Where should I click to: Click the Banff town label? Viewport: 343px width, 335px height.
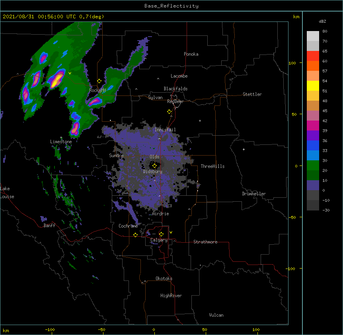pos(49,226)
